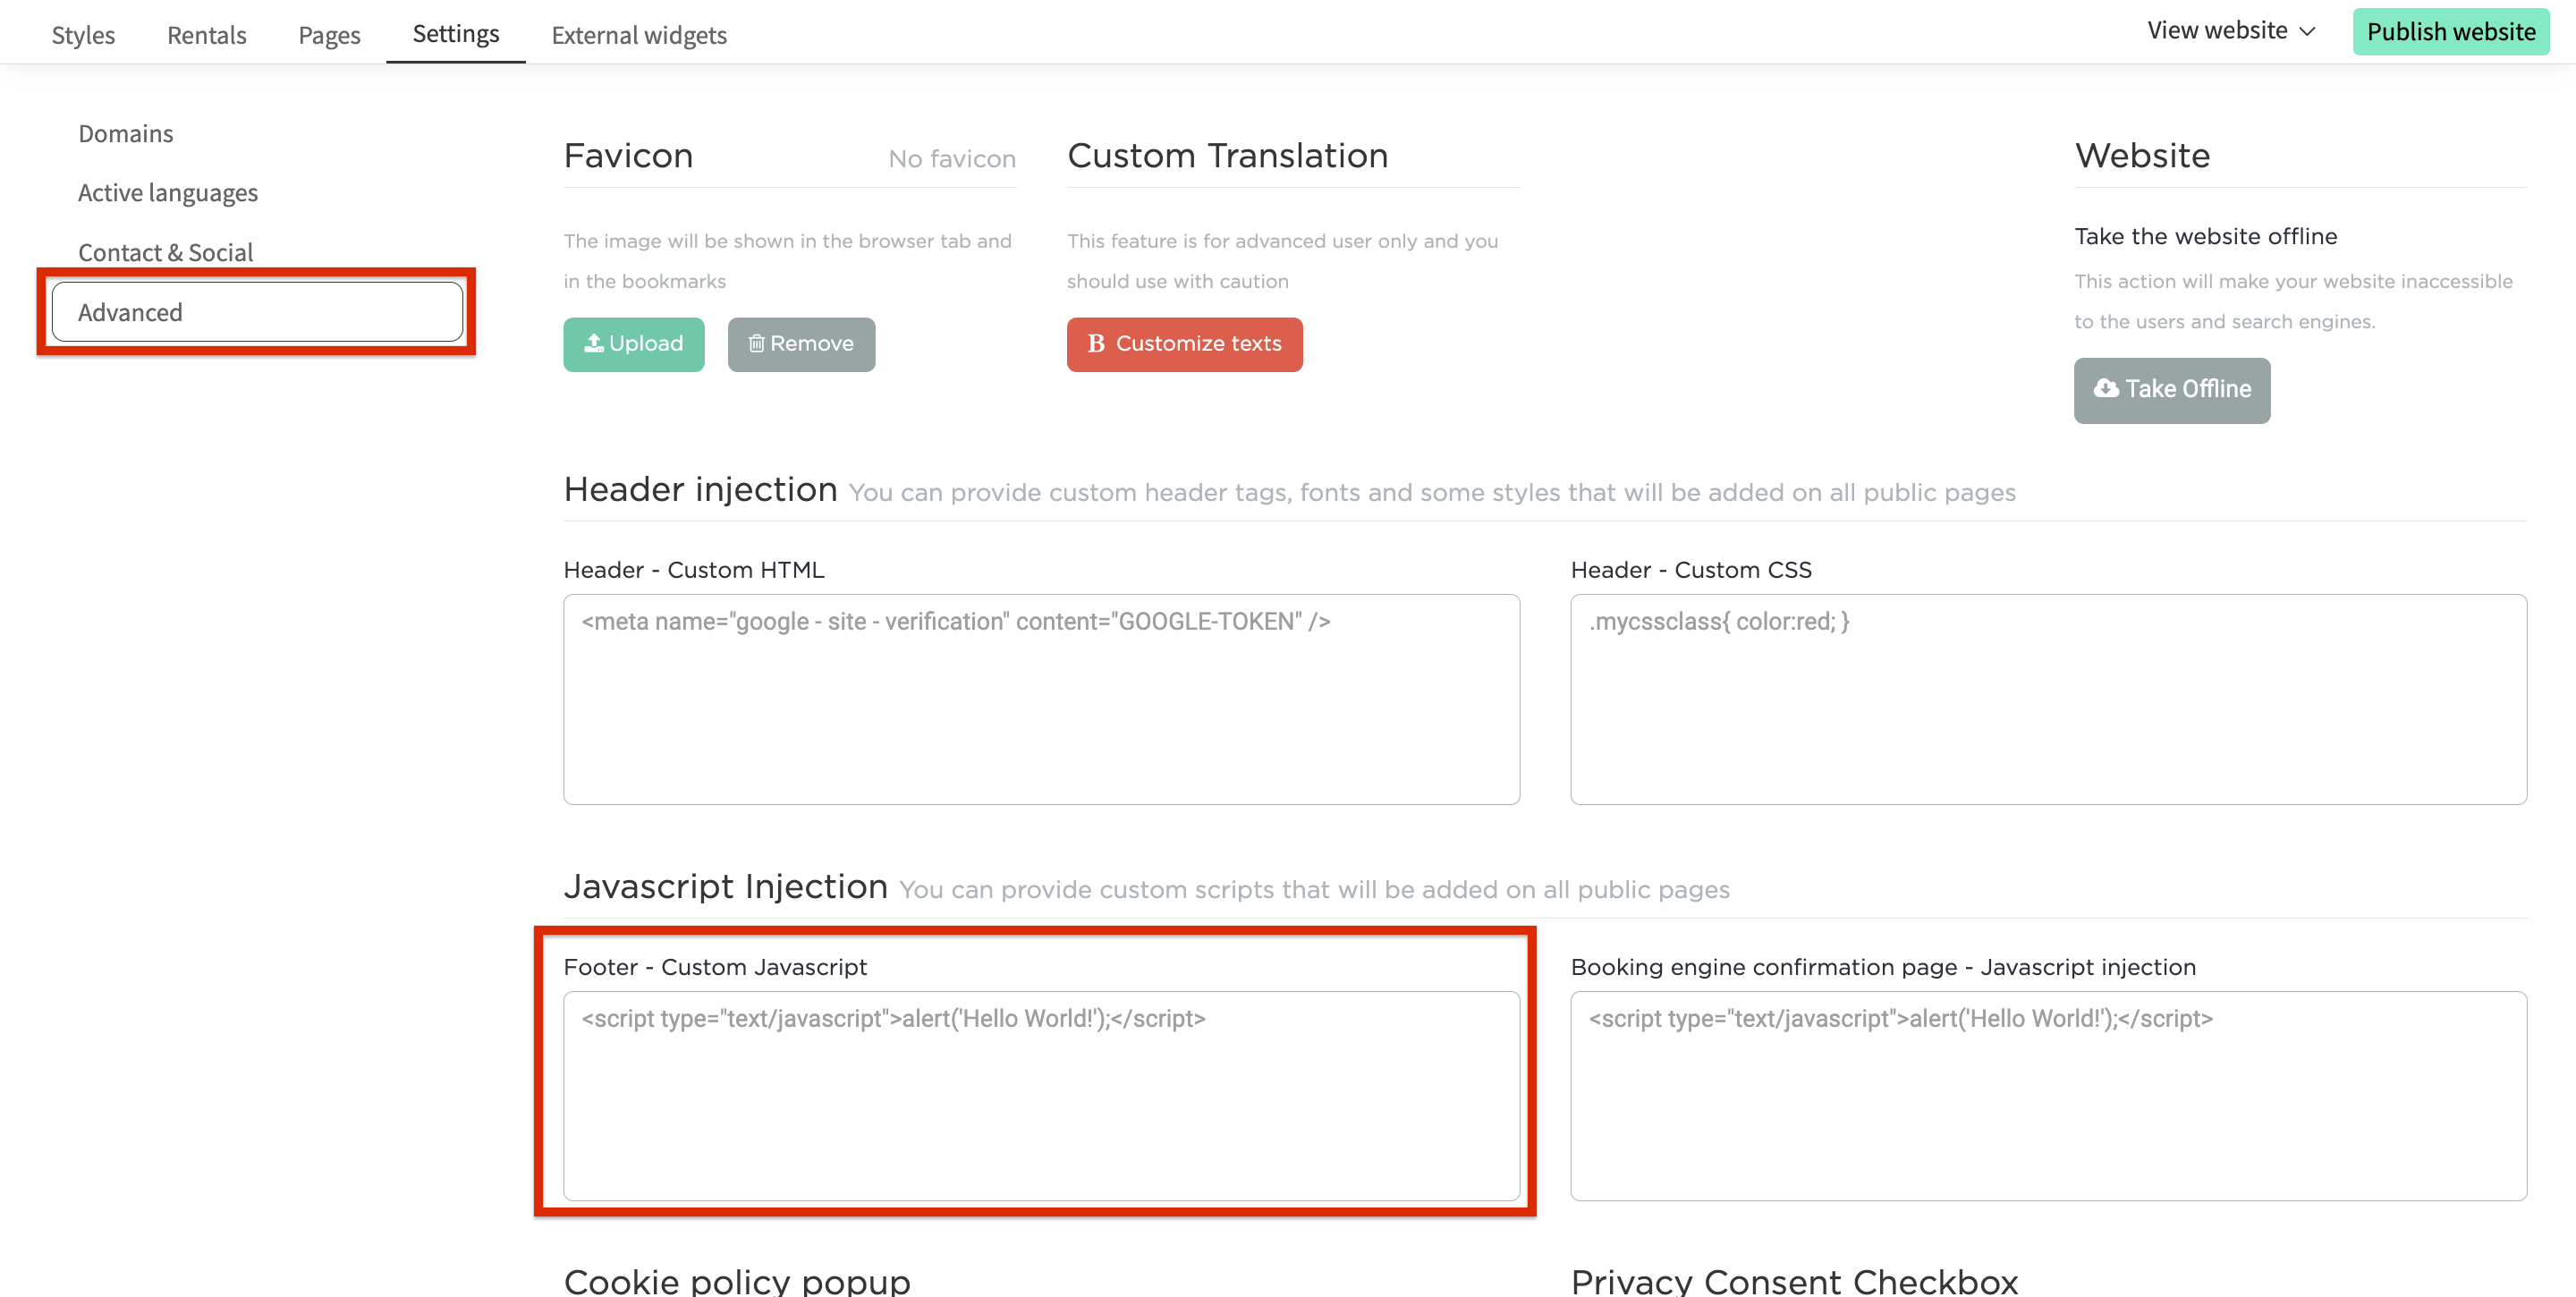Click the trash icon on Remove button

point(756,343)
